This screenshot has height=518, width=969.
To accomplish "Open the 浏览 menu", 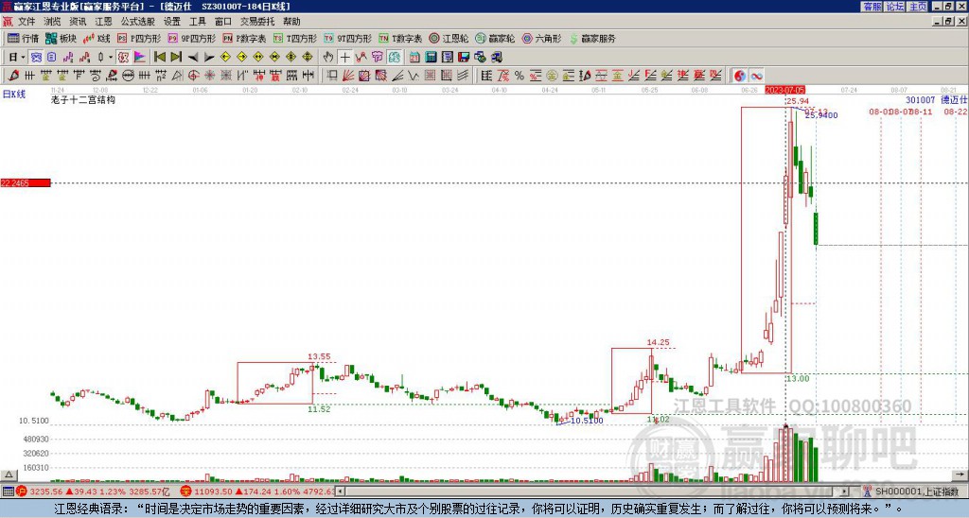I will tap(53, 22).
